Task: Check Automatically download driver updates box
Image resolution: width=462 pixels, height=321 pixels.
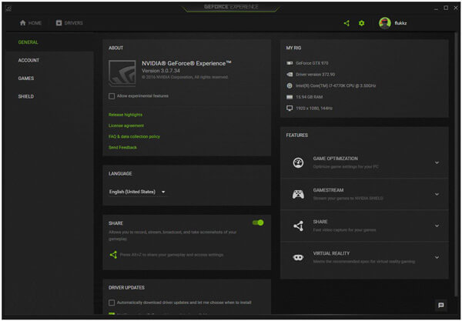Action: click(x=112, y=303)
